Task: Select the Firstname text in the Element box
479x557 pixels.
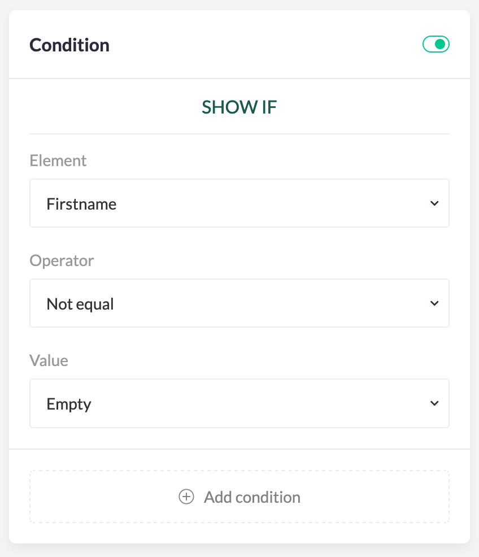Action: tap(81, 204)
